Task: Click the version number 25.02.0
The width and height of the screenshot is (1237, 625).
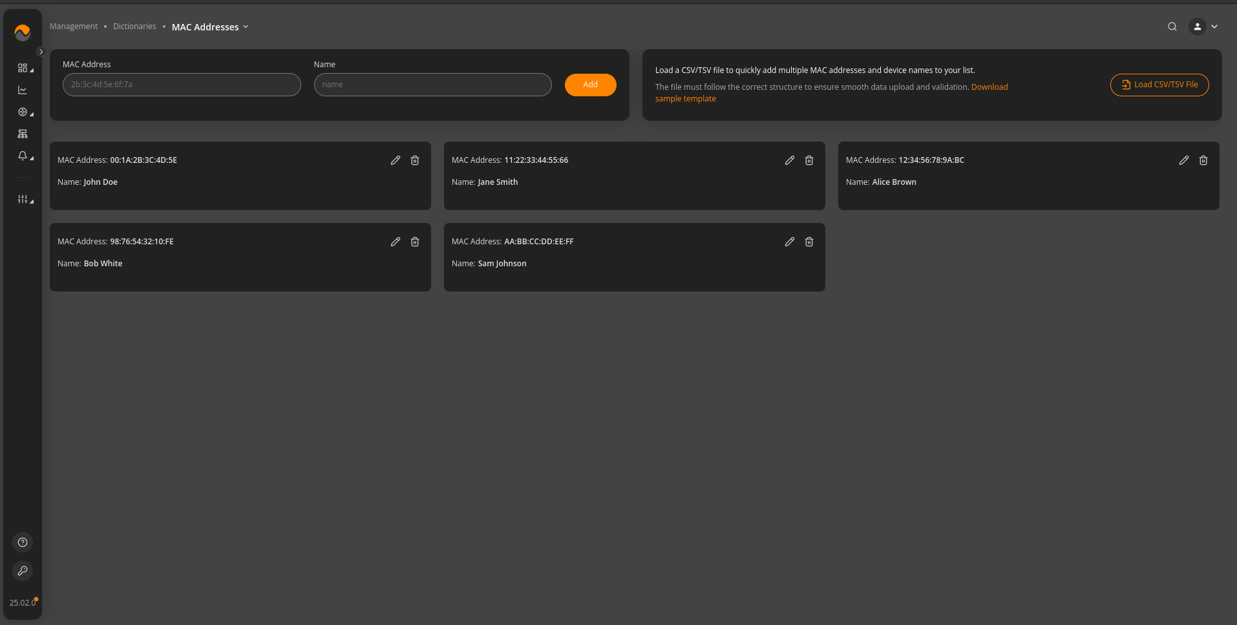Action: (23, 602)
